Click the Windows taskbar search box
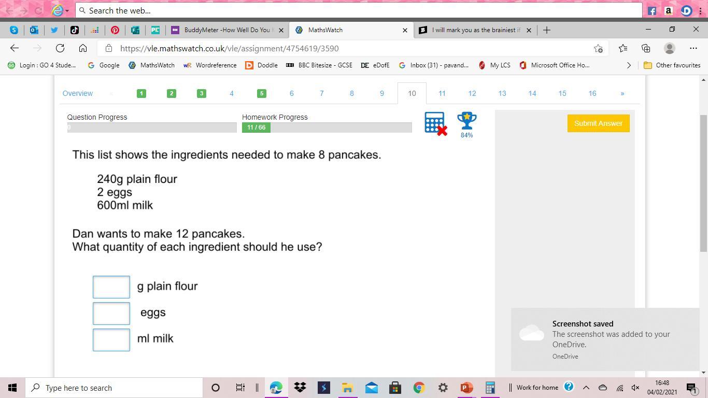708x398 pixels. point(114,388)
